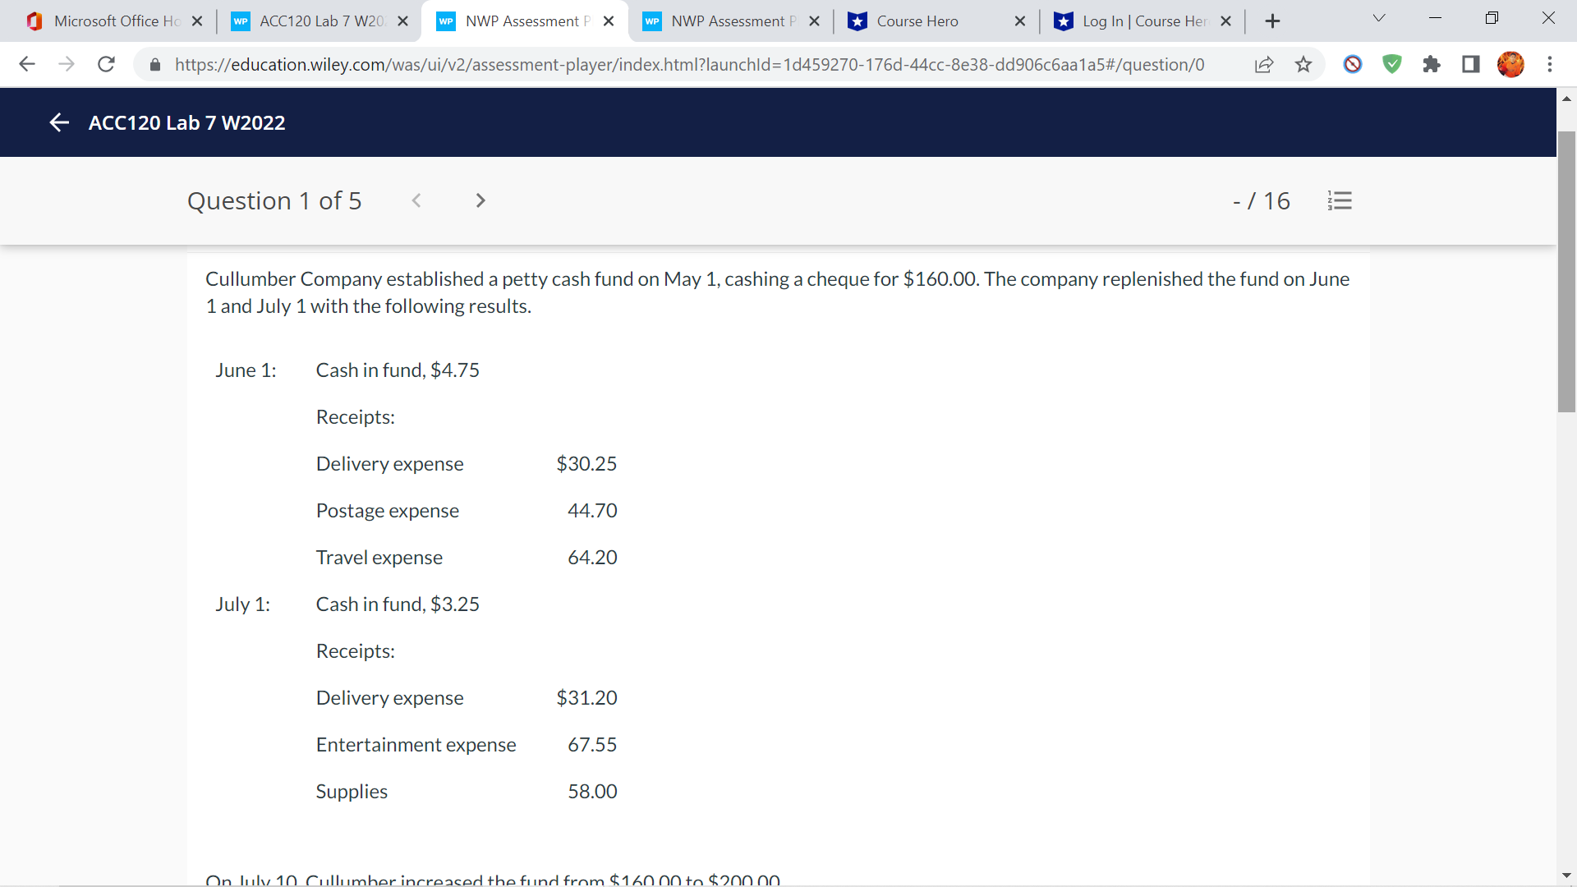Open the browser side panel icon
Image resolution: width=1577 pixels, height=887 pixels.
coord(1470,64)
